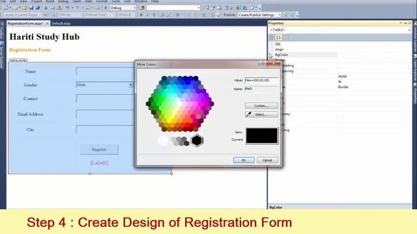Toggle Bold formatting icon

(141, 15)
